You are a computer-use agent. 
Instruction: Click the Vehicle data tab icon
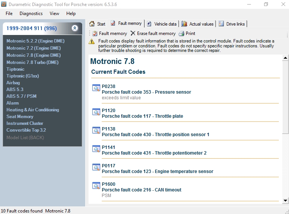coord(149,24)
